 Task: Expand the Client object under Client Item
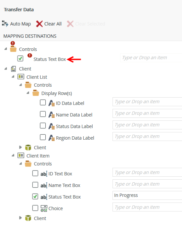pos(21,218)
